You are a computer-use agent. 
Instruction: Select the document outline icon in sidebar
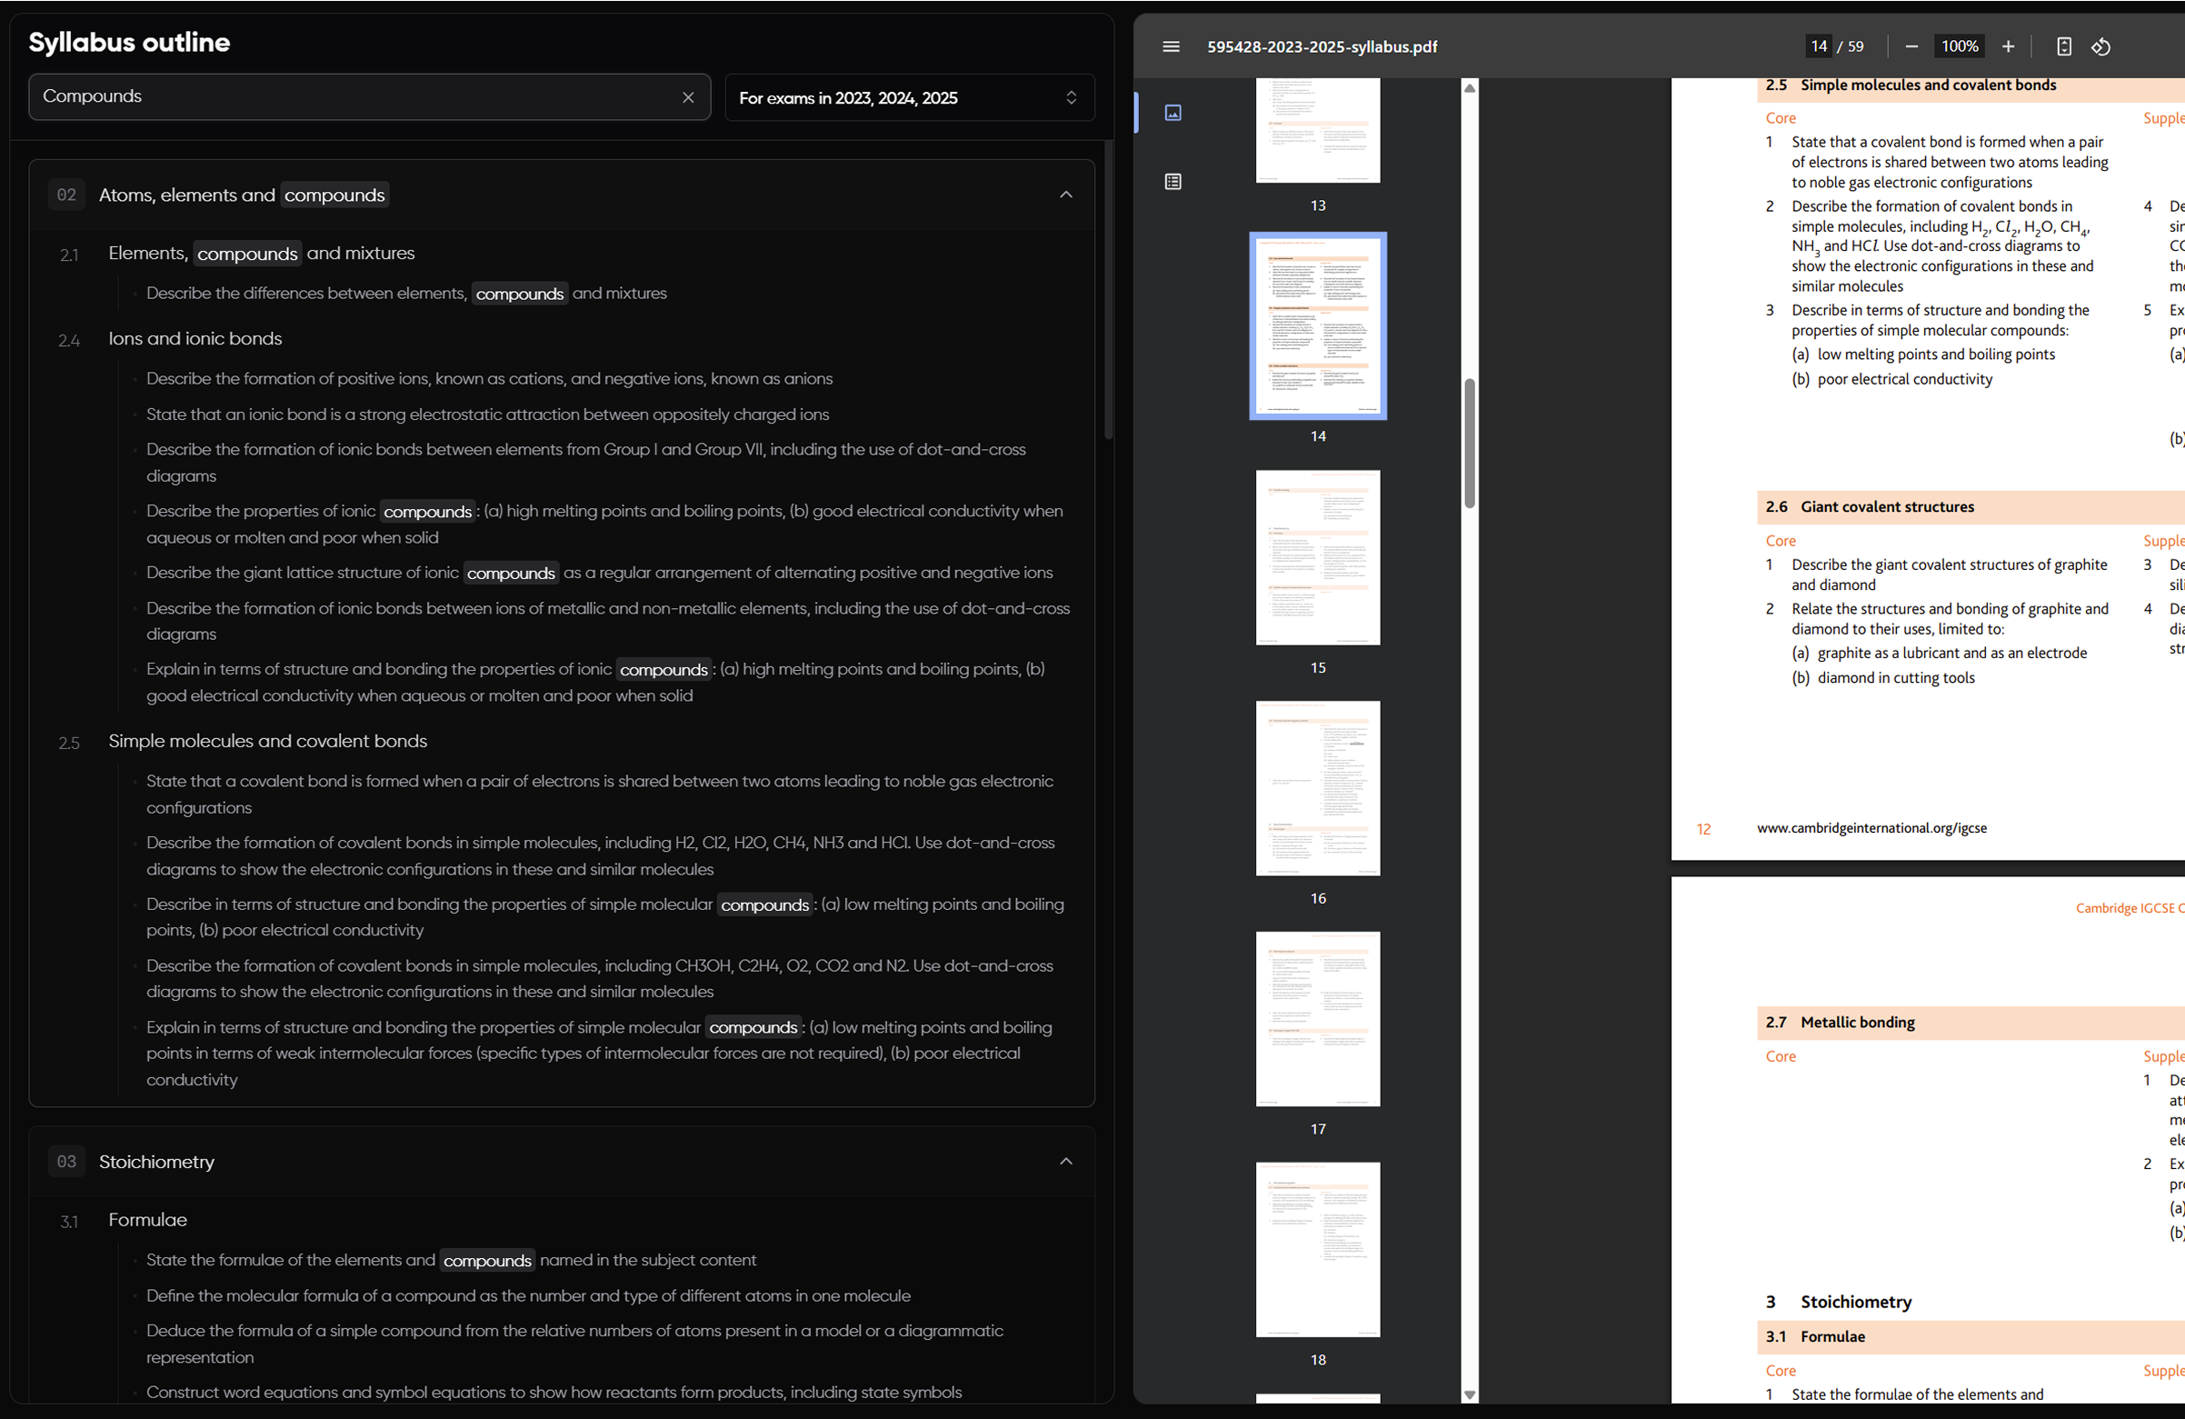point(1172,182)
